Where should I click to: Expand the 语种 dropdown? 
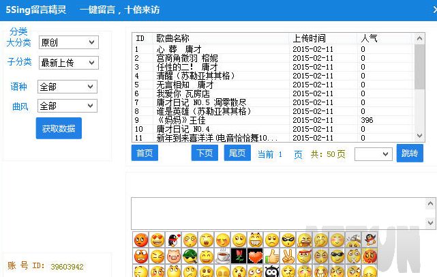[x=67, y=87]
